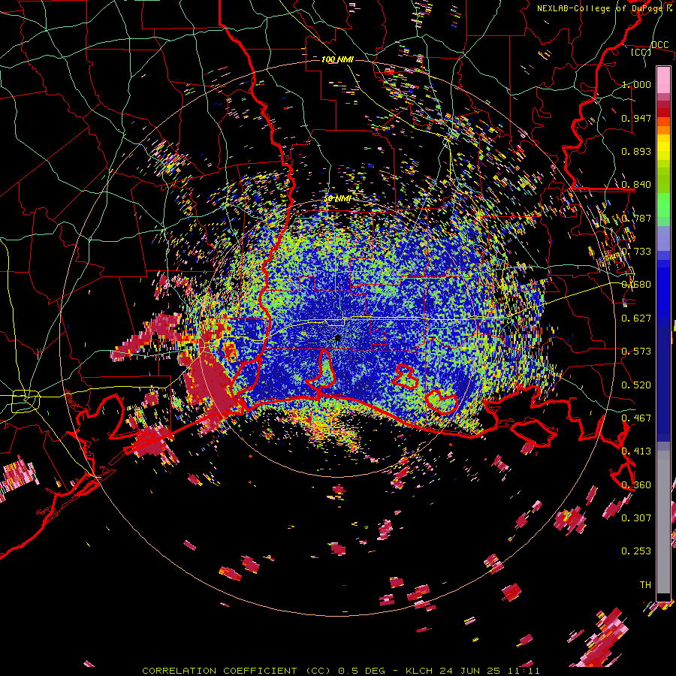The width and height of the screenshot is (676, 676).
Task: Pick the light pink top segment of color bar
Action: point(663,80)
